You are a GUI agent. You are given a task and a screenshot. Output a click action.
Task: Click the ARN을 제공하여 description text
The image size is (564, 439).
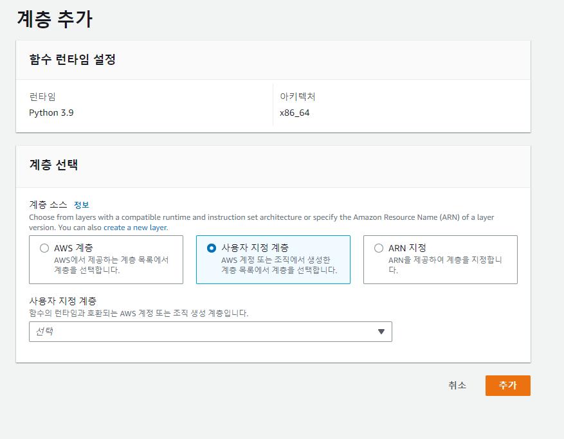click(x=445, y=265)
